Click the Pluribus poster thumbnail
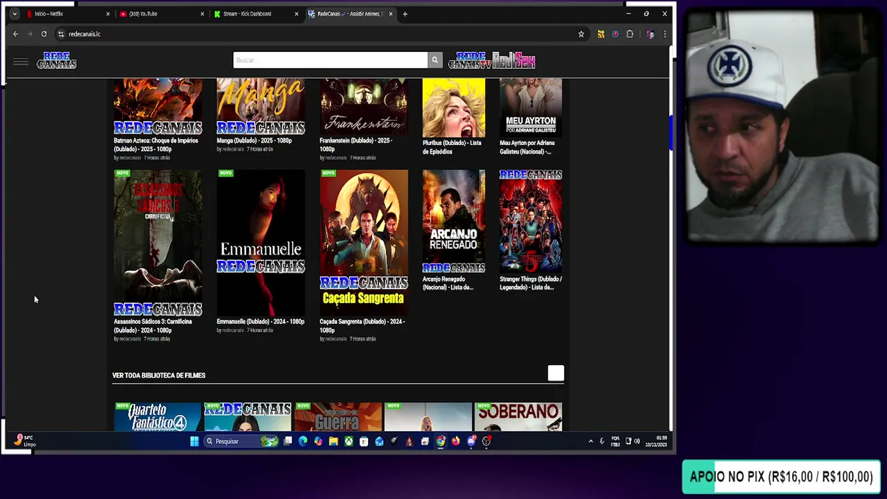Viewport: 887px width, 499px height. tap(454, 107)
